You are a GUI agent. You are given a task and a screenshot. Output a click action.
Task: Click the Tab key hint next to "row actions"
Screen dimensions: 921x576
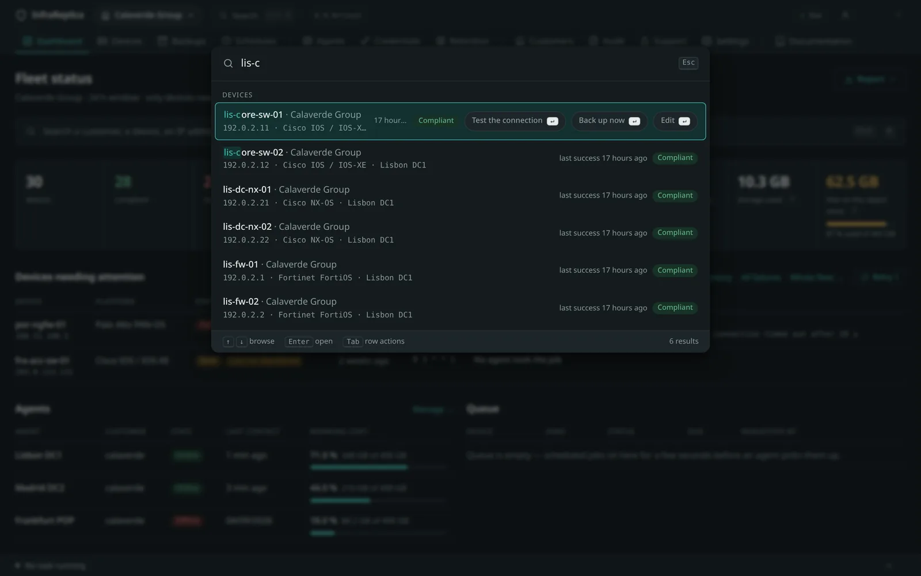[353, 342]
